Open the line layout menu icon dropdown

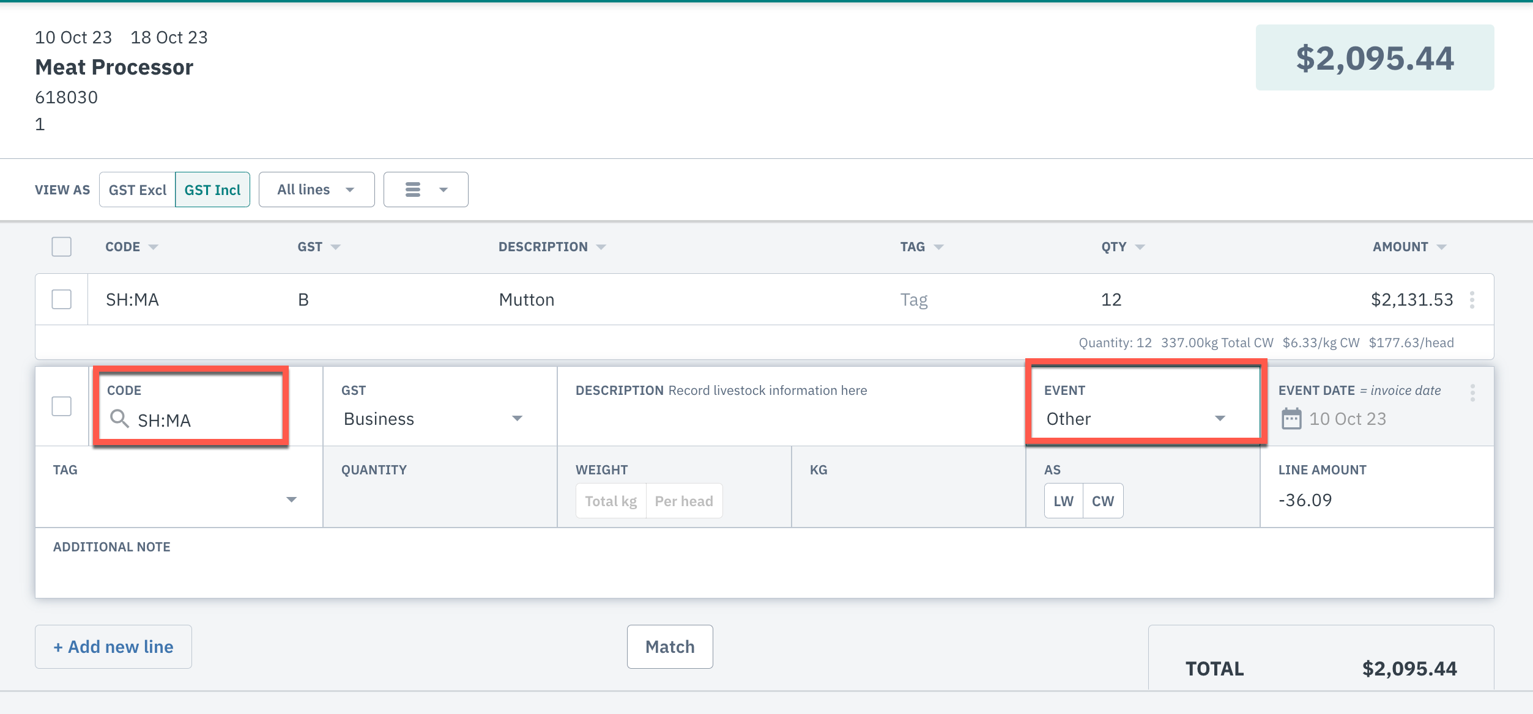click(x=426, y=190)
